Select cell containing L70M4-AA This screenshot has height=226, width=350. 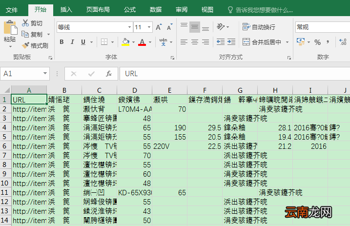click(135, 109)
